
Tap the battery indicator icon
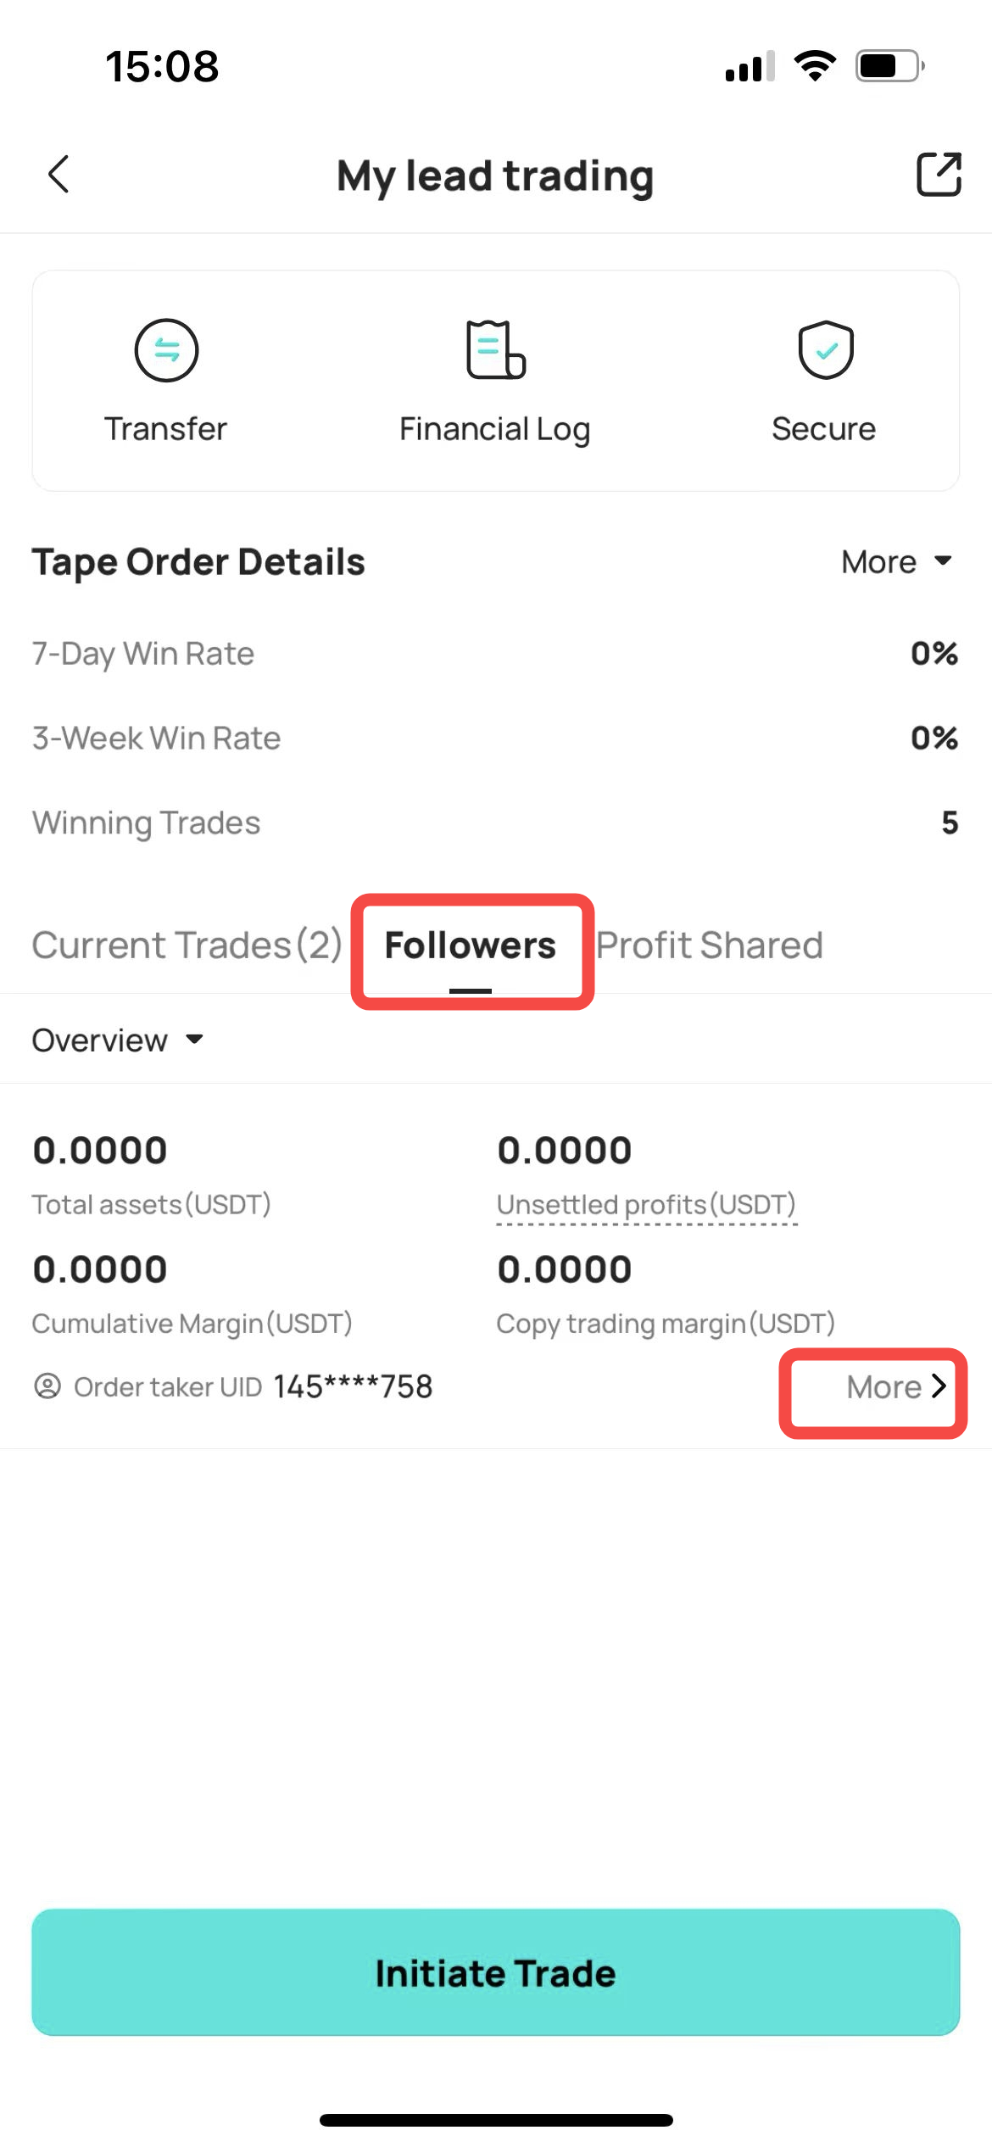coord(889,65)
